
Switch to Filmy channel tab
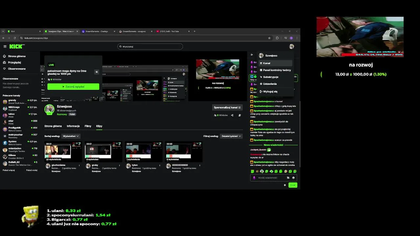click(x=88, y=126)
